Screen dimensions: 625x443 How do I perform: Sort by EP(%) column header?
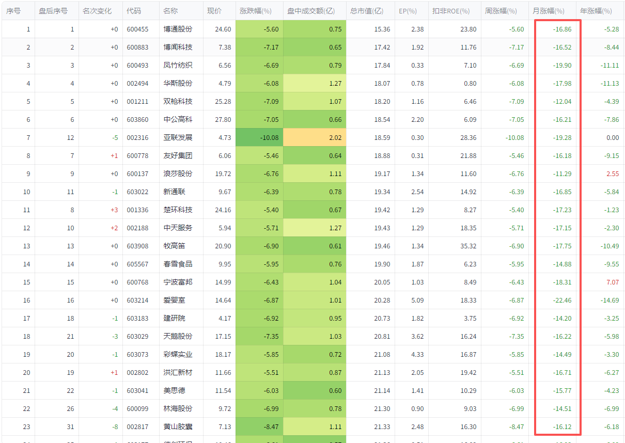pos(408,11)
